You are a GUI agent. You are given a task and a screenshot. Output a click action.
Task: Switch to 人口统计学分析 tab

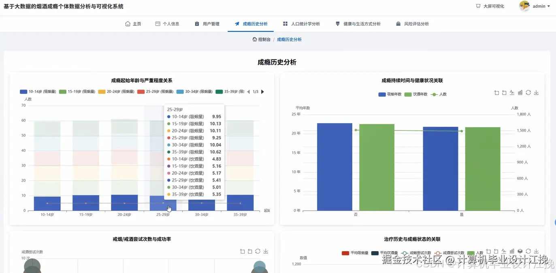coord(301,24)
